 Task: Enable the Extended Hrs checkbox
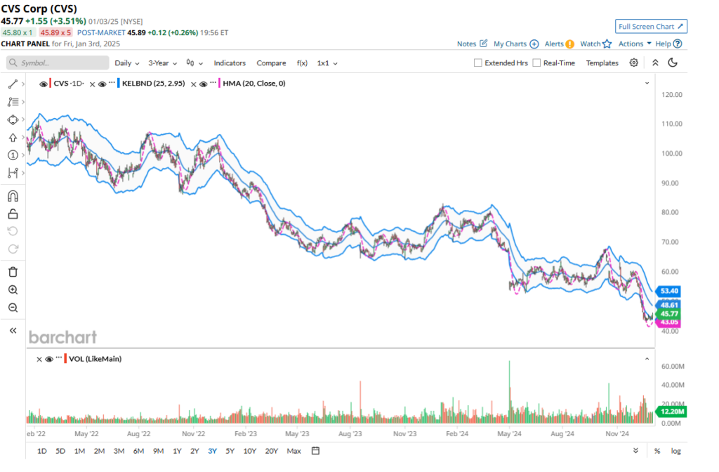pos(478,63)
